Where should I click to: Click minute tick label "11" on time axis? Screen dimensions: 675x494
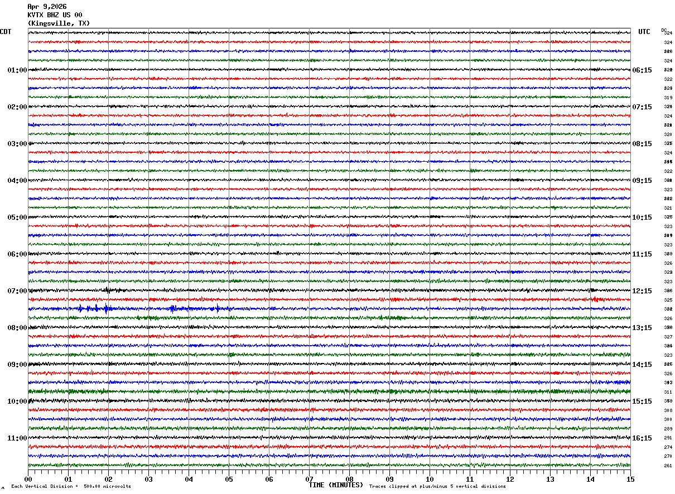(470, 479)
